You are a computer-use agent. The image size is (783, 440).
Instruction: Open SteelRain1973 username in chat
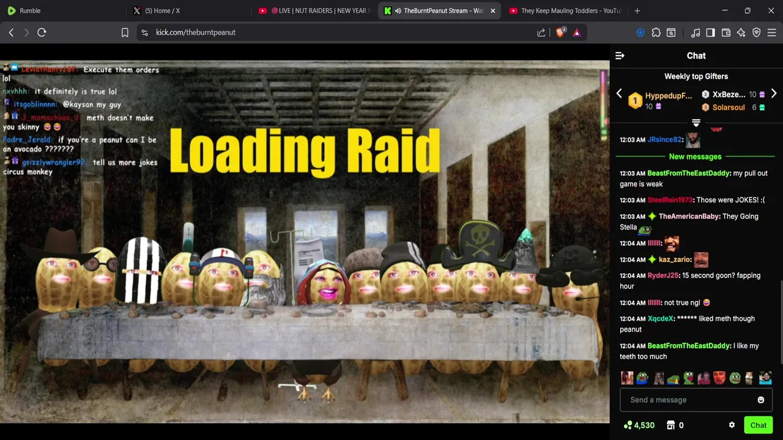(x=670, y=200)
